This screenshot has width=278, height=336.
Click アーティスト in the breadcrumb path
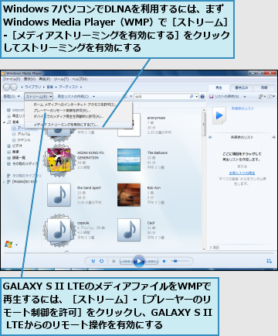68,87
